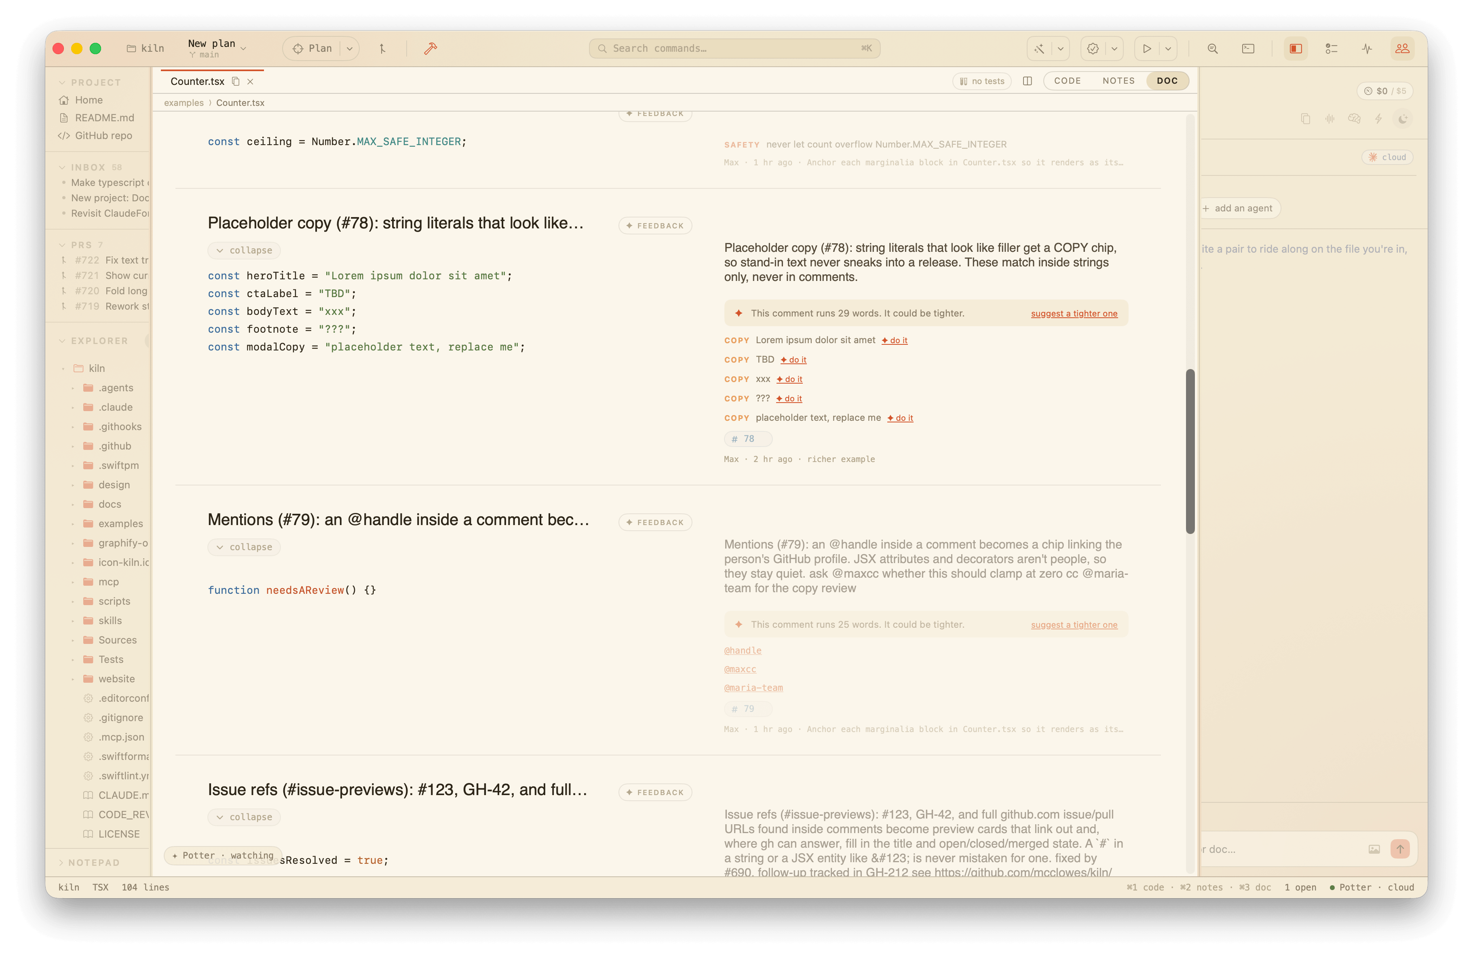Viewport: 1473px width, 958px height.
Task: Click the branch merge arrow icon
Action: point(382,48)
